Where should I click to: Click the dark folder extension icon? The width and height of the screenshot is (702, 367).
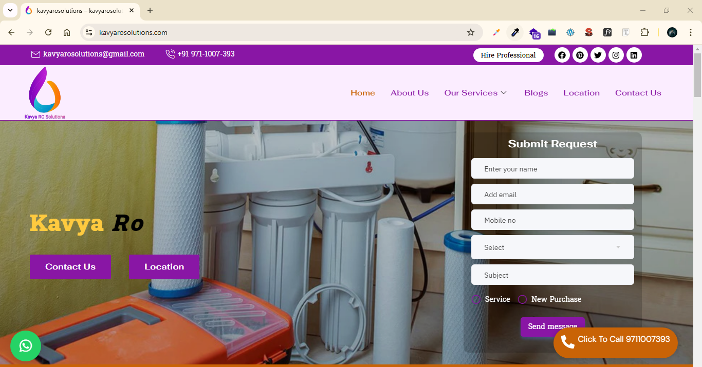pyautogui.click(x=552, y=32)
